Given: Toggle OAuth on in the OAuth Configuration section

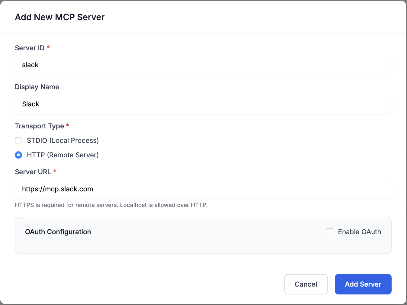Looking at the screenshot, I should pyautogui.click(x=329, y=232).
